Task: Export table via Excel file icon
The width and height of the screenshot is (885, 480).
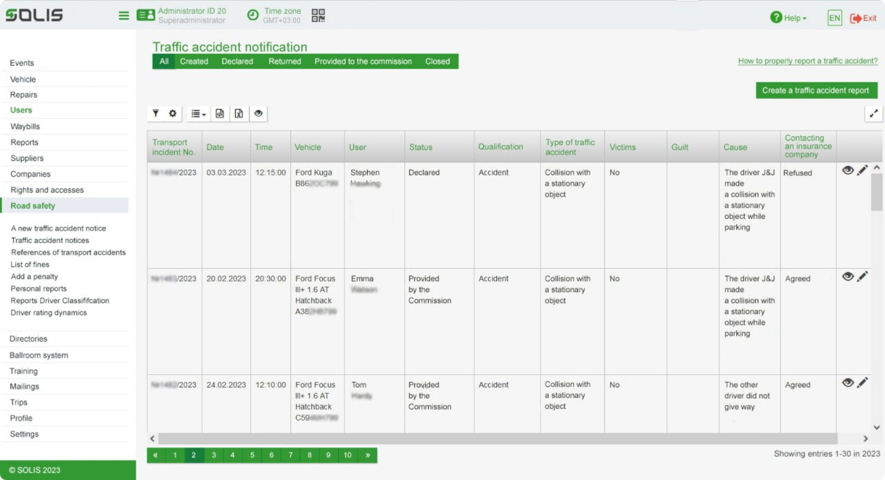Action: tap(239, 113)
